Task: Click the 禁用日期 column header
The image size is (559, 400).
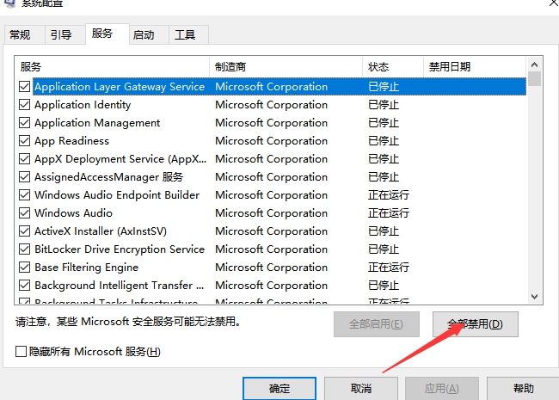Action: click(x=473, y=66)
